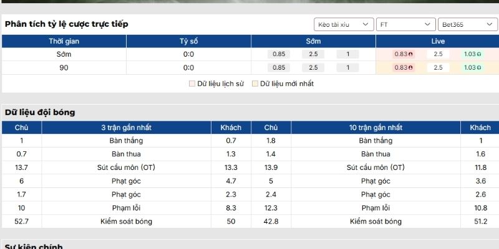Click Sút cầu môn (OT) in 3 trận gần nhất
The image size is (499, 249).
click(127, 167)
